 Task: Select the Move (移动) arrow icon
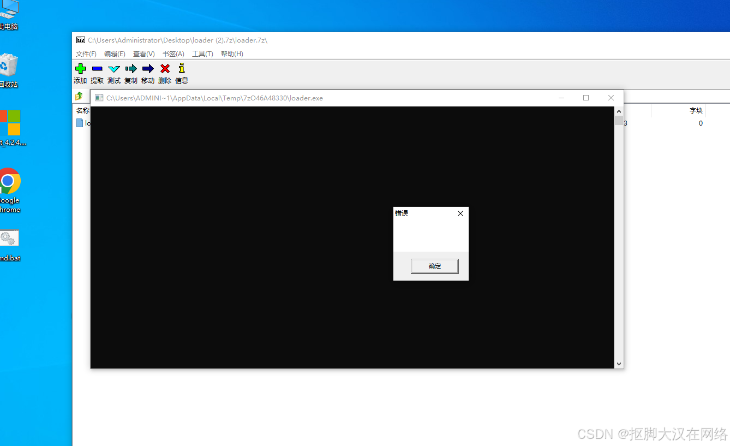(148, 69)
